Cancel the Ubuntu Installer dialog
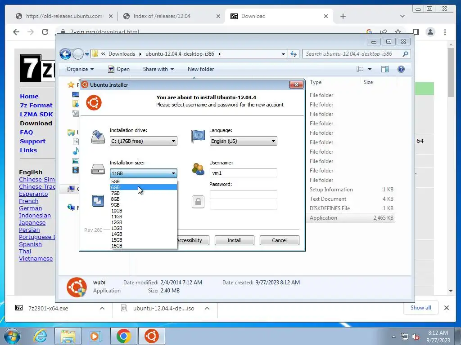Viewport: 461px width, 345px height. pos(279,240)
